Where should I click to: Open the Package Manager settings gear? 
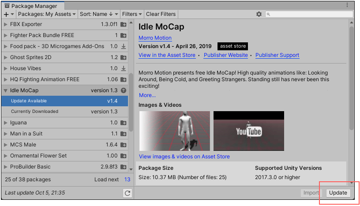coord(259,14)
